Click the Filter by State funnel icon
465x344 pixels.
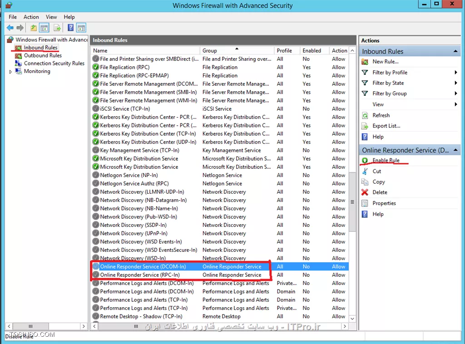(365, 83)
